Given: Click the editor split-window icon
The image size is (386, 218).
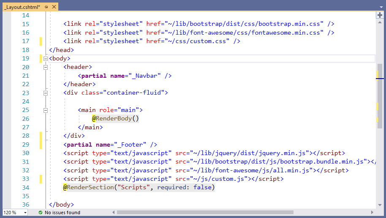Looking at the screenshot, I should tap(379, 15).
